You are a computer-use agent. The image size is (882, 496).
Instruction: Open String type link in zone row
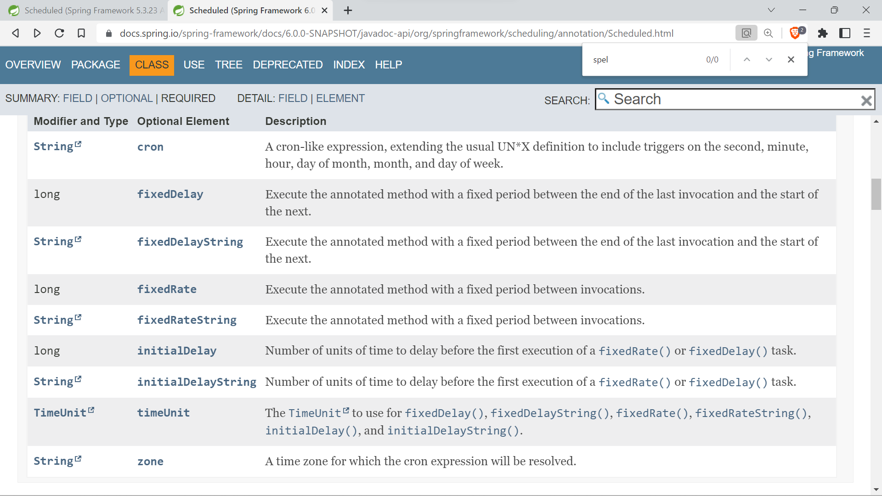pos(57,461)
